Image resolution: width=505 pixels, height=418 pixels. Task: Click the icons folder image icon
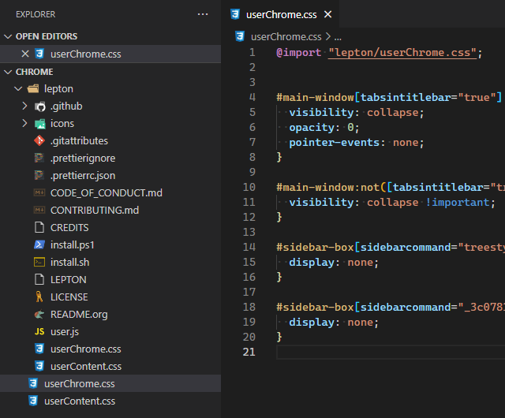click(39, 124)
